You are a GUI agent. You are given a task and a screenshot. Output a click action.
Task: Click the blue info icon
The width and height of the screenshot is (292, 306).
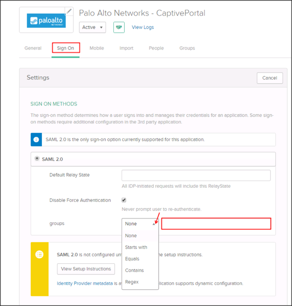coord(37,140)
